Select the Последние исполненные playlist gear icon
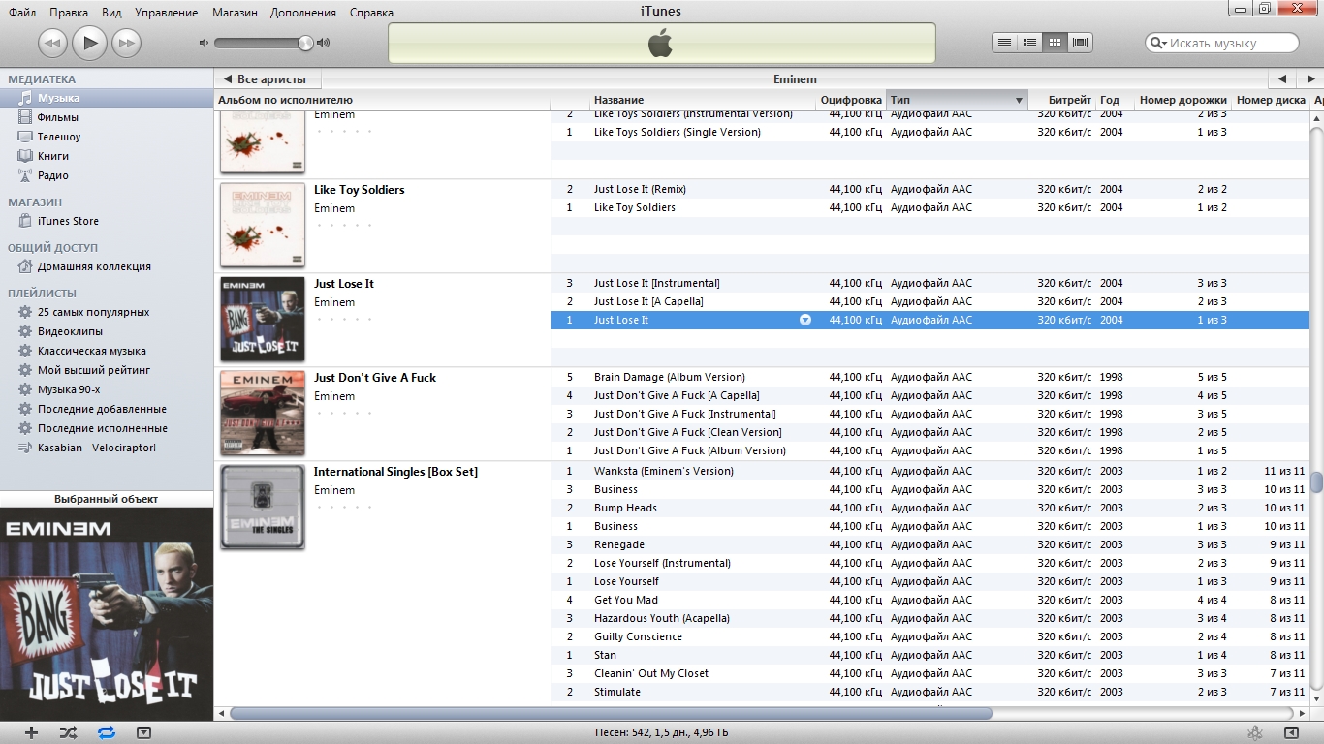This screenshot has height=744, width=1324. coord(25,428)
